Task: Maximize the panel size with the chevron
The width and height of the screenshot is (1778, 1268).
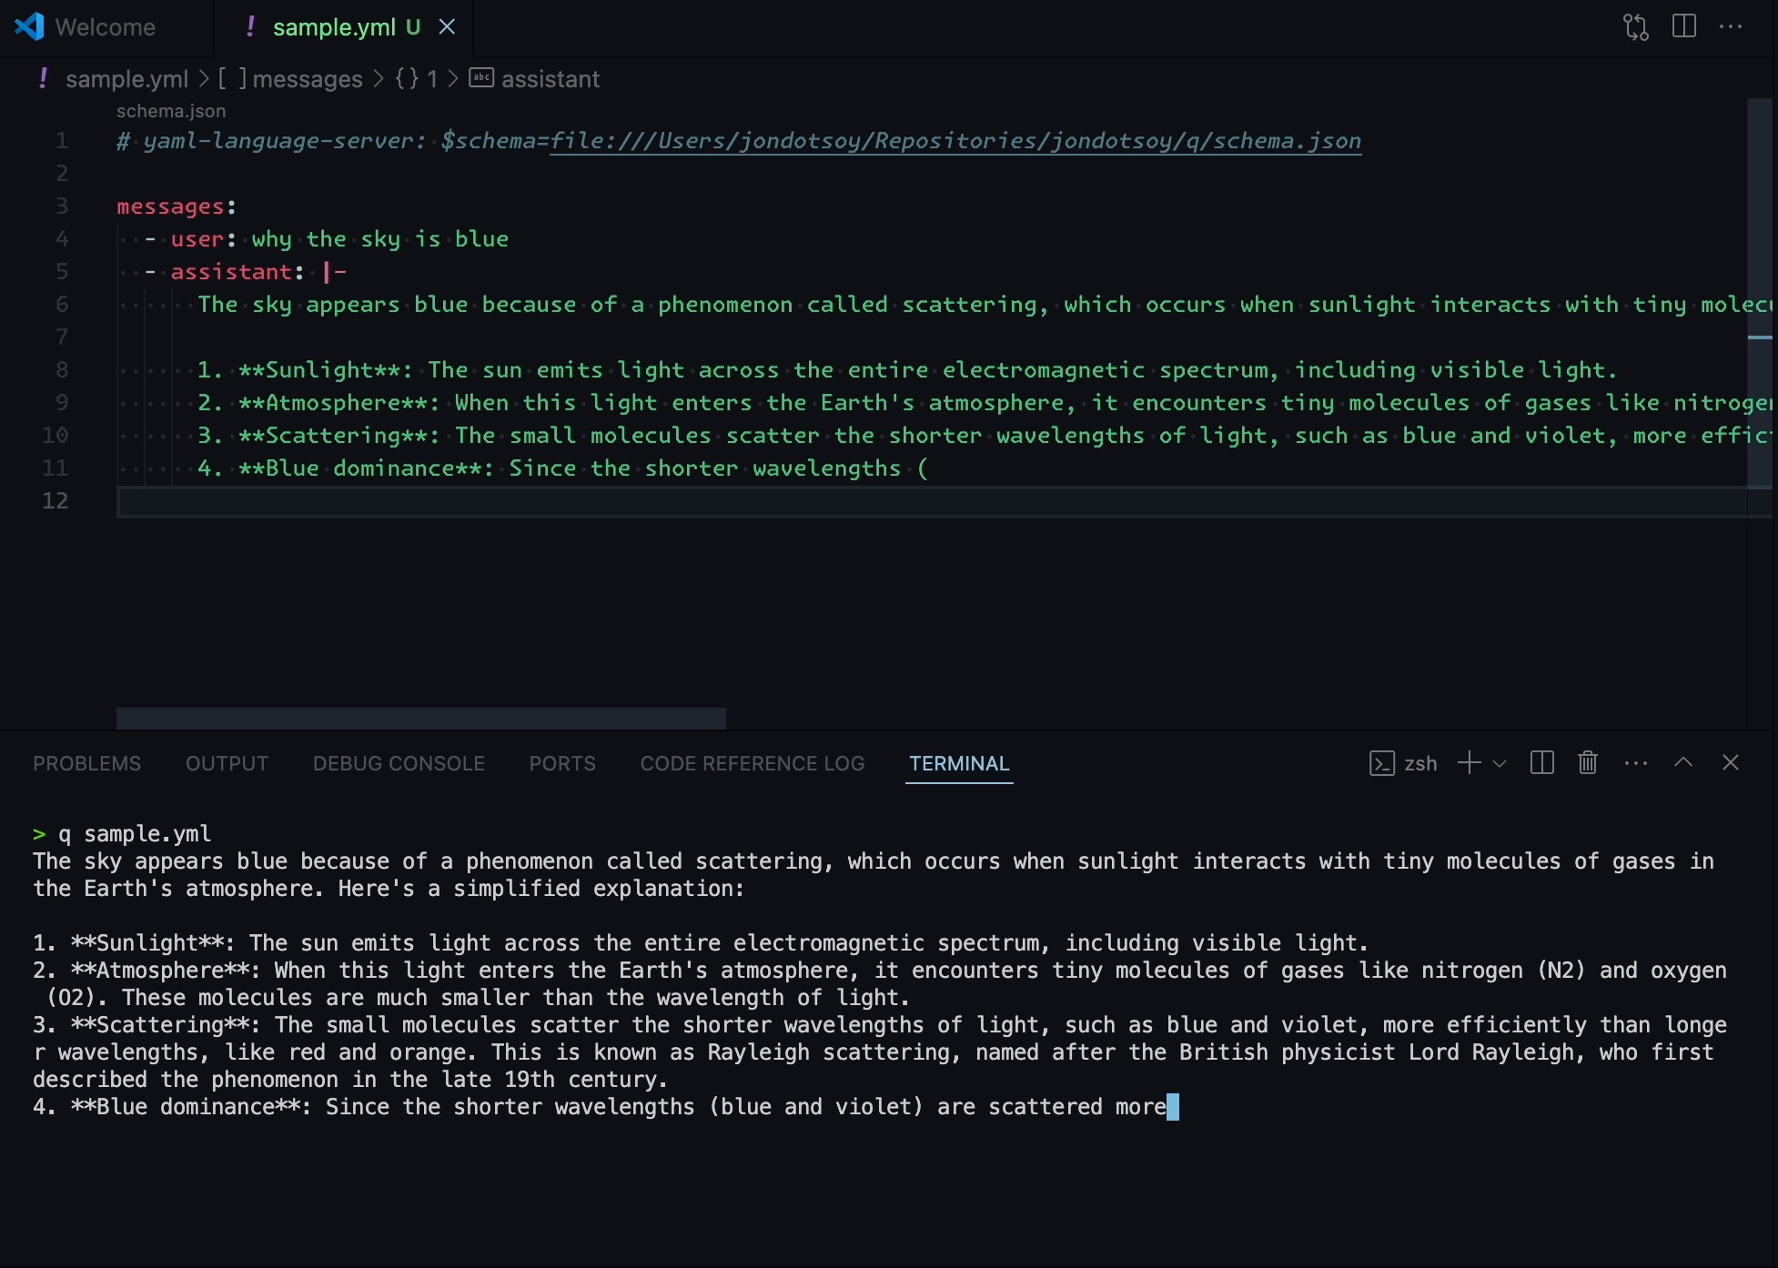Action: click(x=1683, y=763)
